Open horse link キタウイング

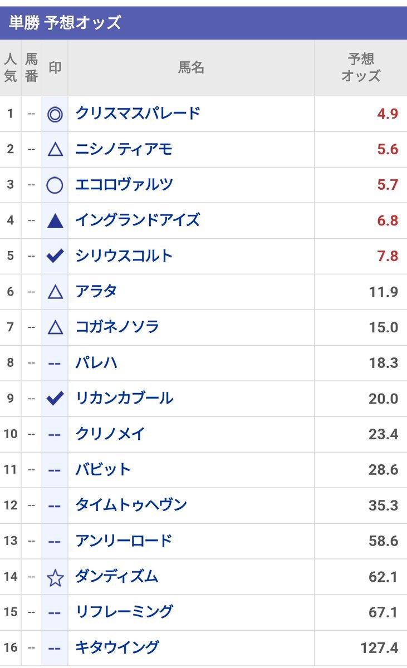click(117, 647)
